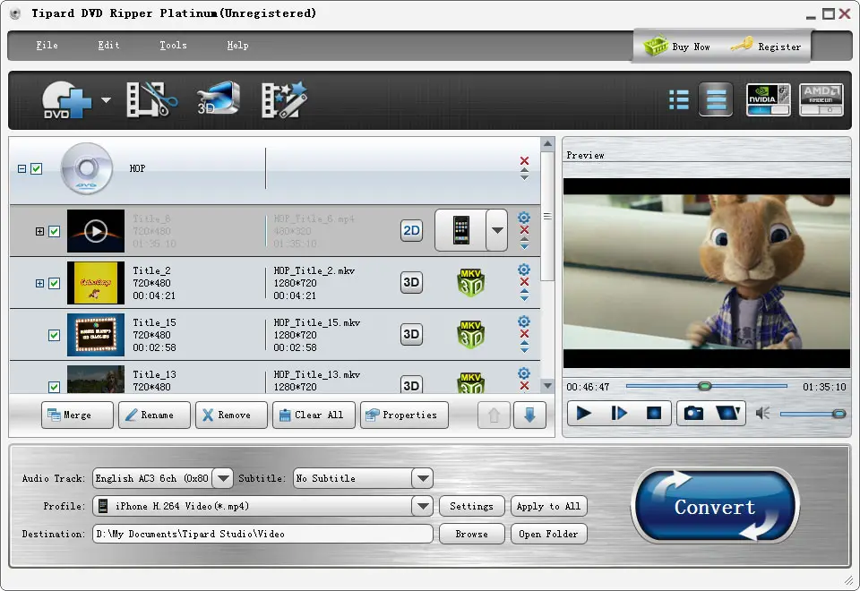Click the Apply to All button

548,506
